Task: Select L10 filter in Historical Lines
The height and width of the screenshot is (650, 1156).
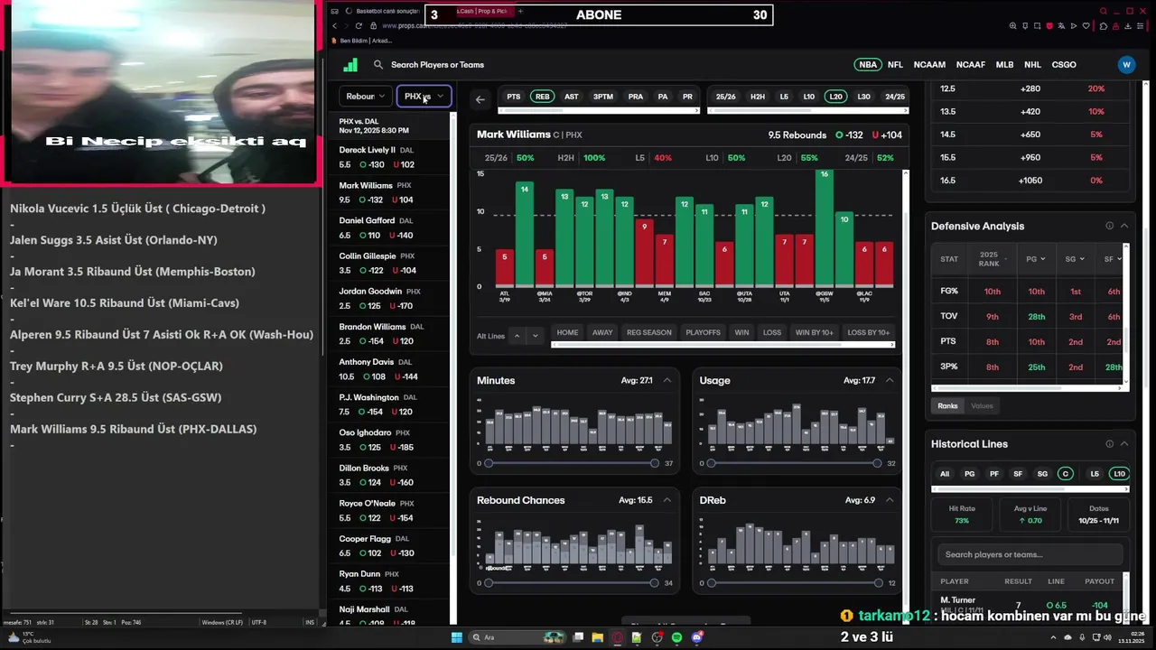Action: (1119, 474)
